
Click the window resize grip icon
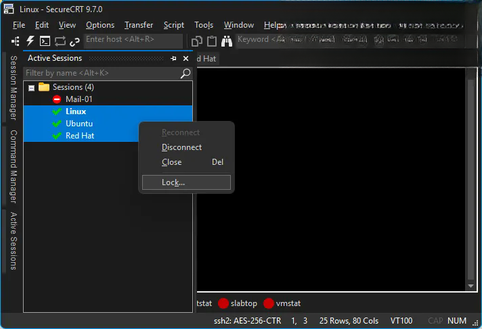pyautogui.click(x=476, y=323)
